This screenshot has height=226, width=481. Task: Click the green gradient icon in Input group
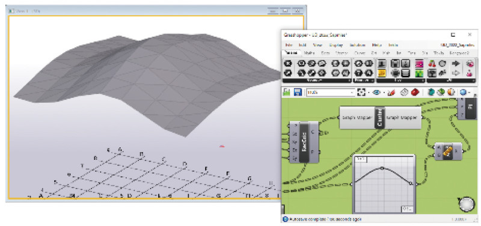click(x=419, y=73)
